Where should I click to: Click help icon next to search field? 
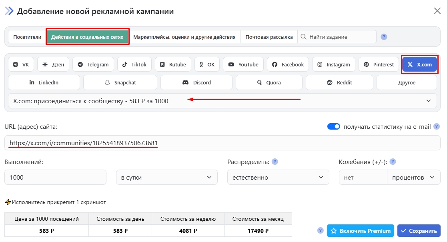tap(384, 37)
